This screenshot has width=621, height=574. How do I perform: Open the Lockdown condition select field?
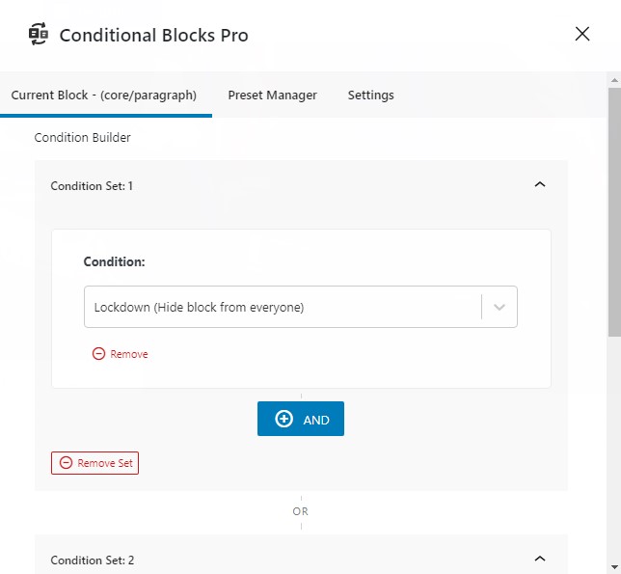pos(280,308)
